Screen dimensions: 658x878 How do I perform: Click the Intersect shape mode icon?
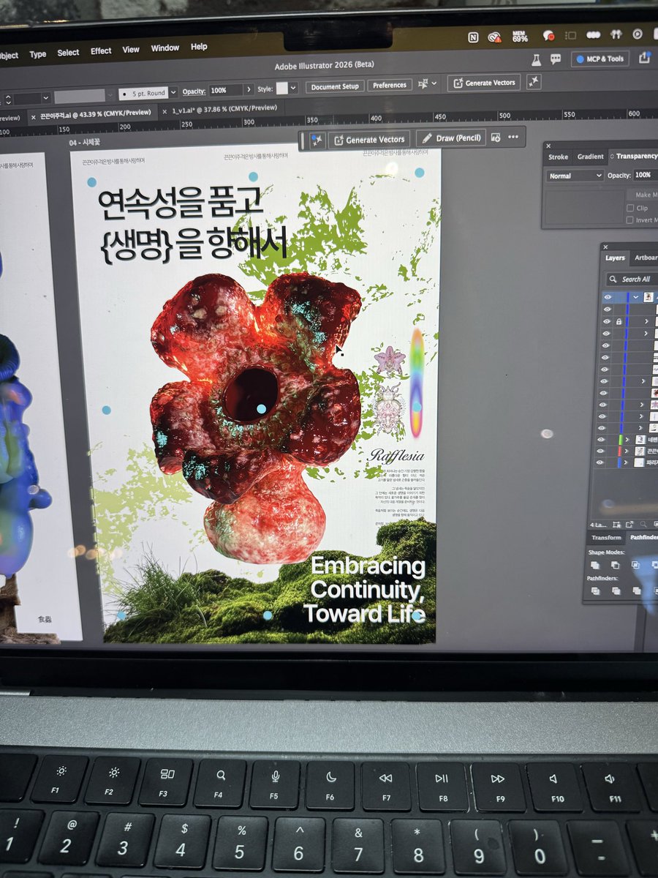[635, 565]
